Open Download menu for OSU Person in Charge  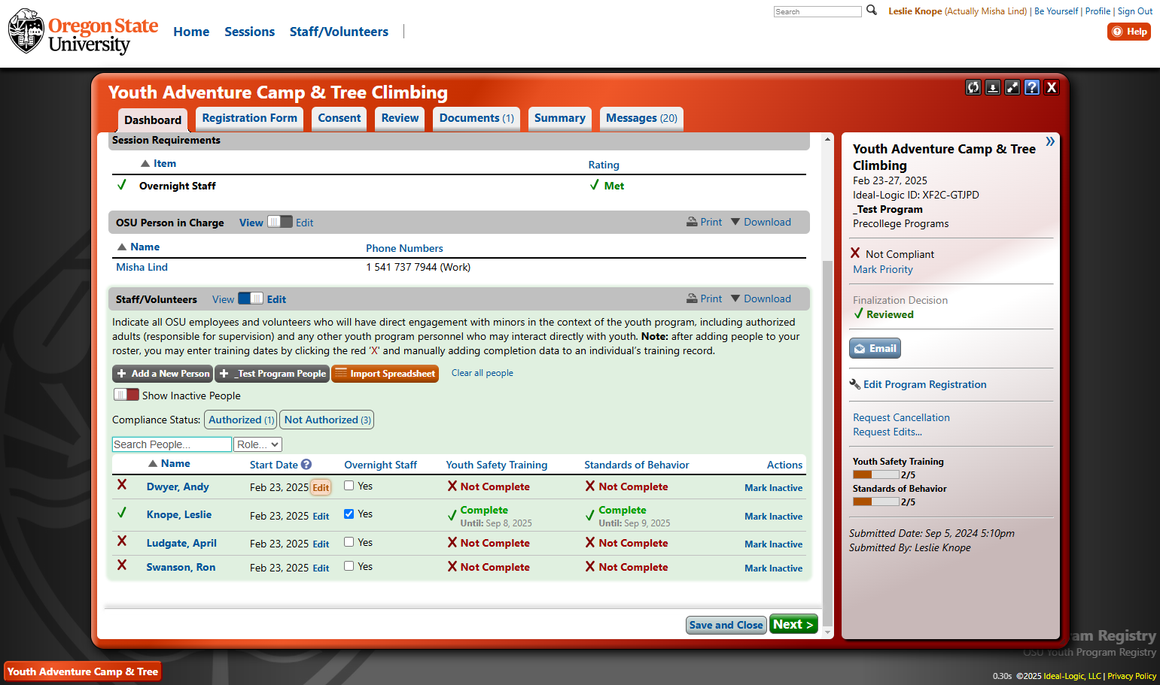click(x=761, y=222)
